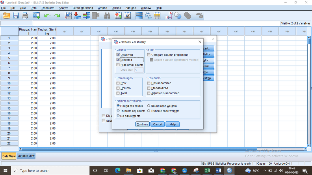Click the Save floppy disk icon
Screen dimensions: 312x175
point(16,16)
